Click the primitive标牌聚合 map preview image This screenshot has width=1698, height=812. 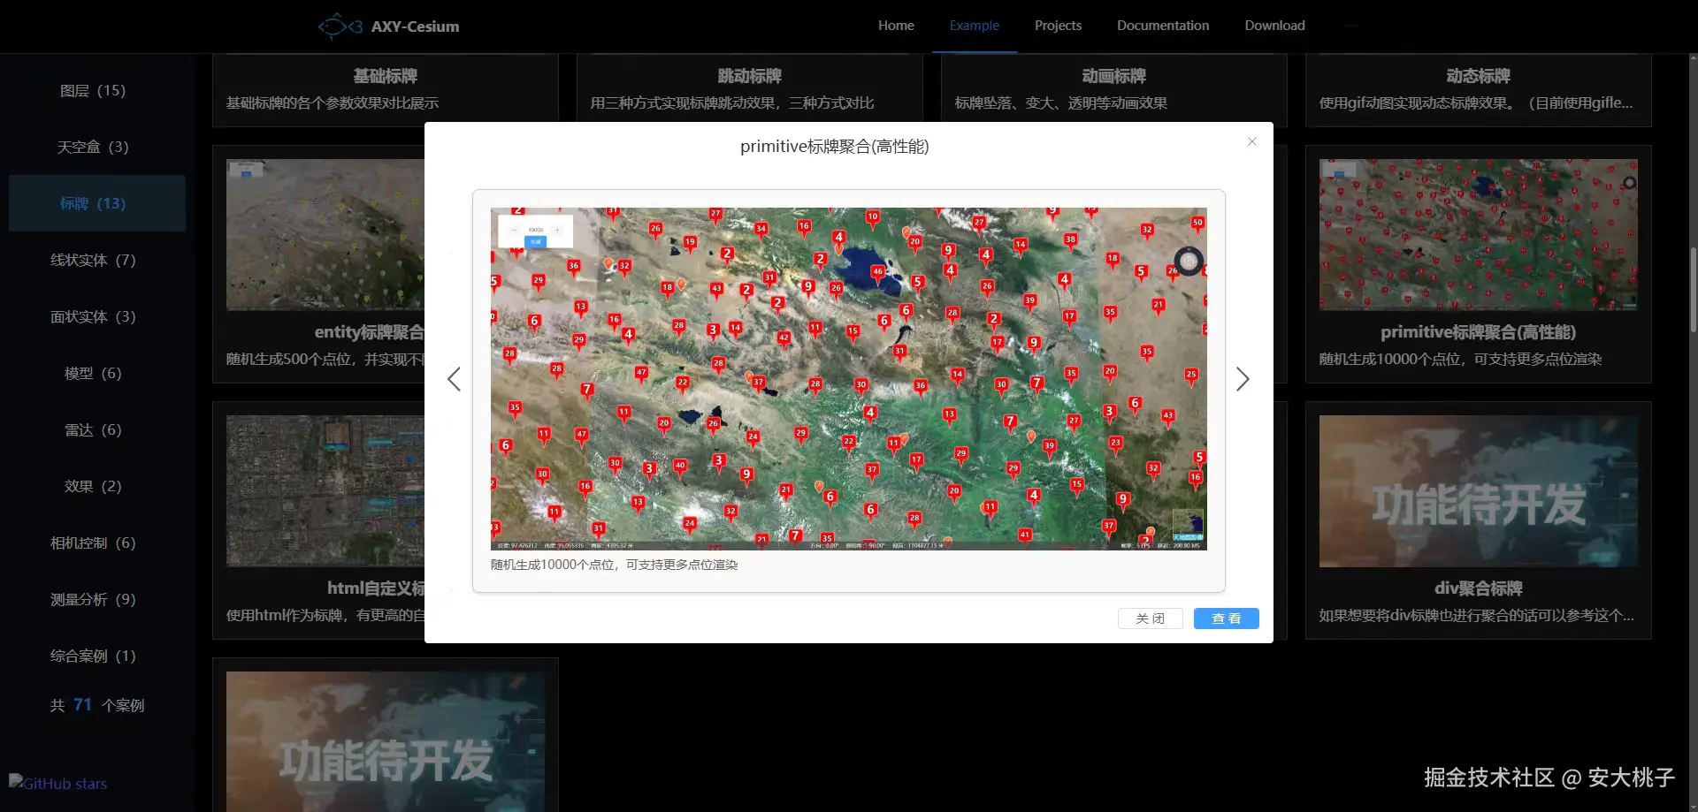[x=848, y=378]
